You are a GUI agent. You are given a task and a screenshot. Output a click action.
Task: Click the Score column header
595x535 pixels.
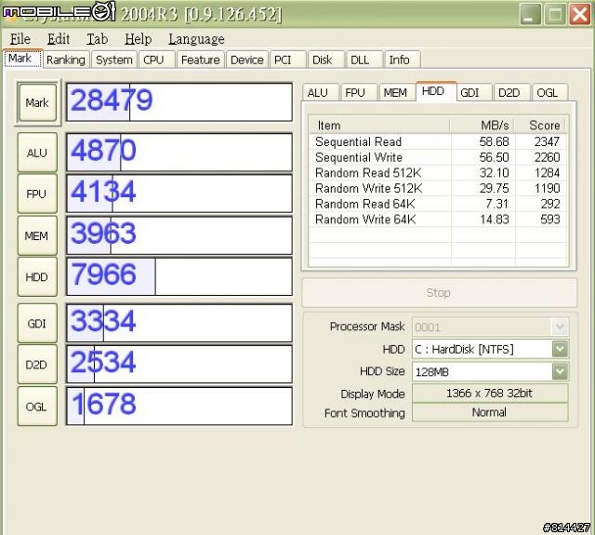click(544, 125)
